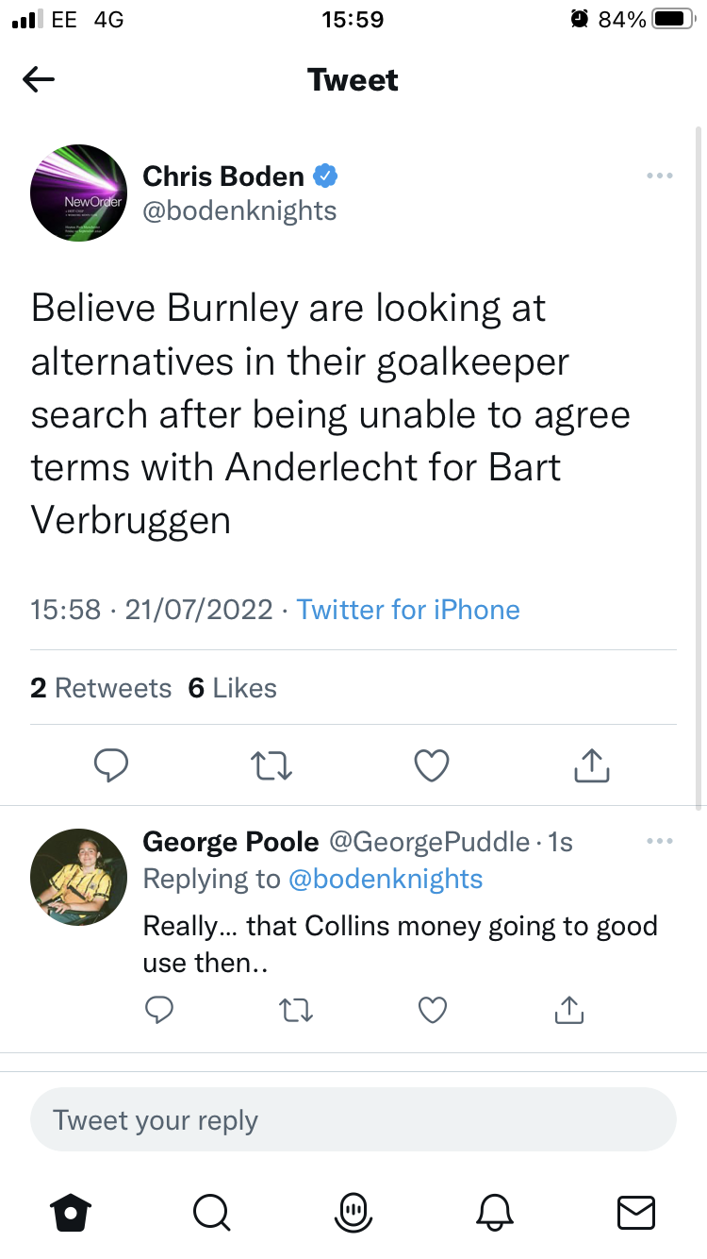Retweet Chris Boden's tweet

coord(273,765)
